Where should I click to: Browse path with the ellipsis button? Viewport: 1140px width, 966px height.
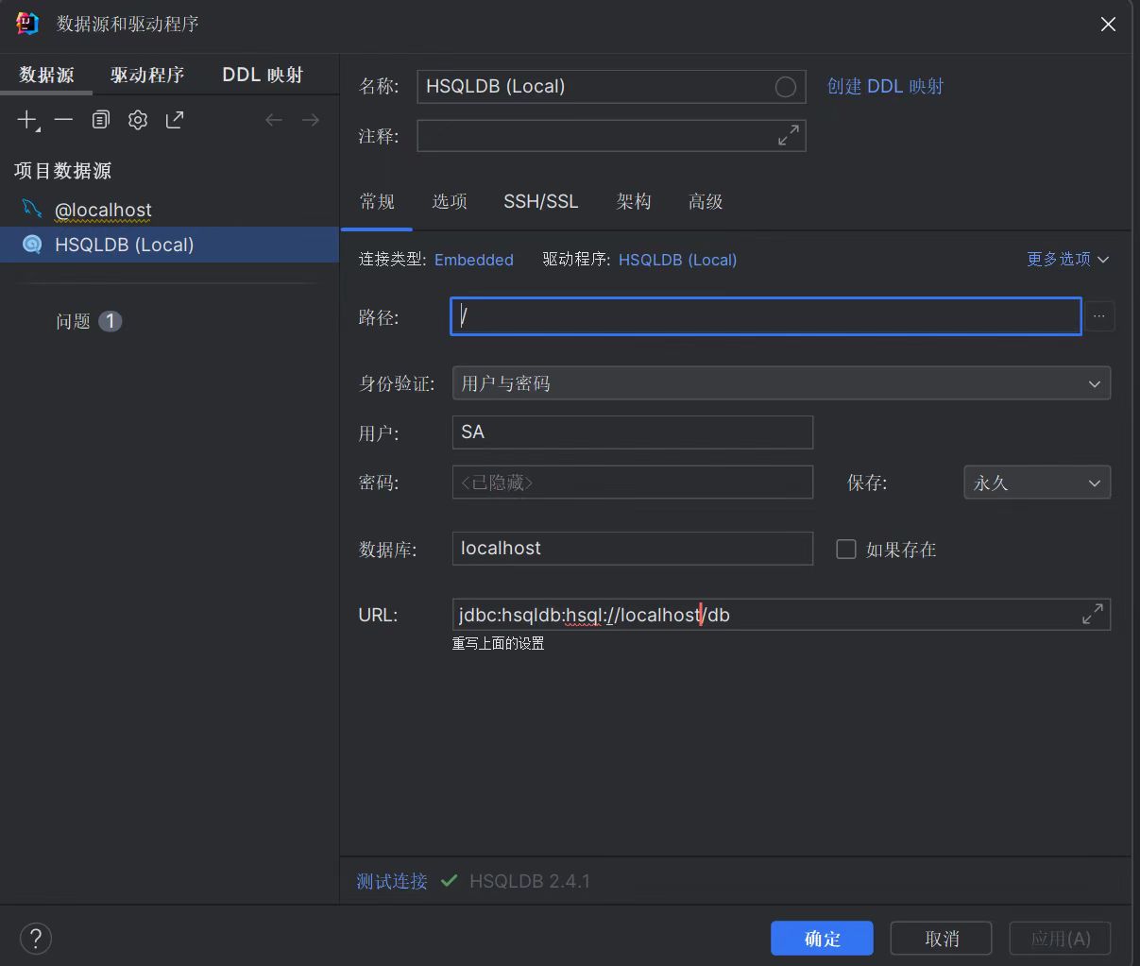click(1099, 316)
